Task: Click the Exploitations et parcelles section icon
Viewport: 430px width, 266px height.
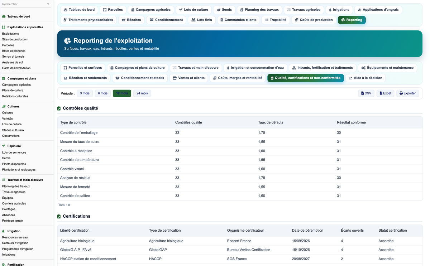Action: pyautogui.click(x=4, y=27)
